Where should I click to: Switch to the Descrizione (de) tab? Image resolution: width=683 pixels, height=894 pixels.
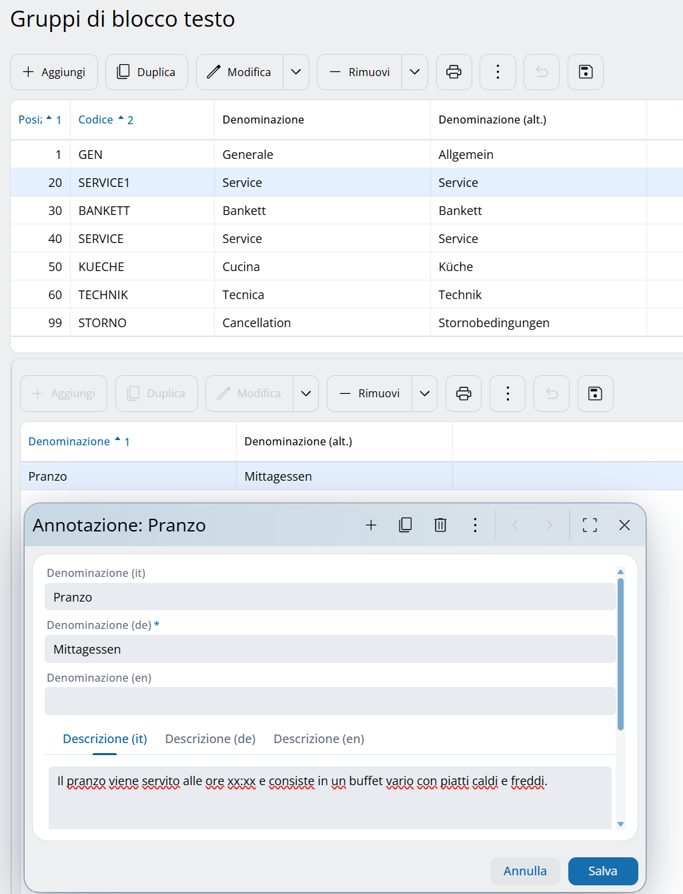pos(210,739)
